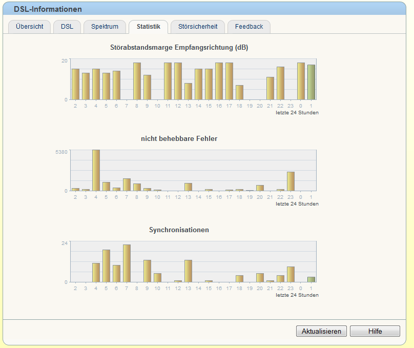Click the Störabstandsmarge Empfangsrichtung chart title
414x348 pixels.
(179, 48)
